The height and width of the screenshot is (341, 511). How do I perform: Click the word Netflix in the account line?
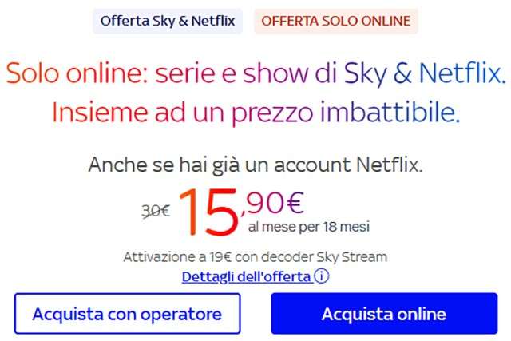(389, 165)
